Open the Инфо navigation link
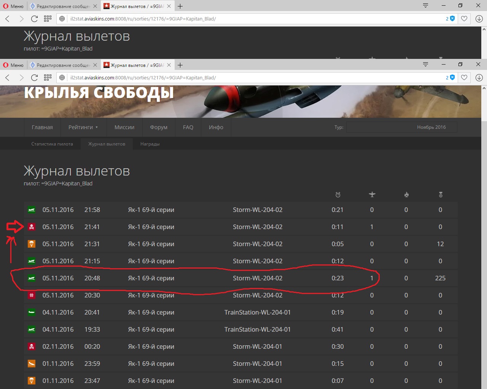 coord(216,127)
